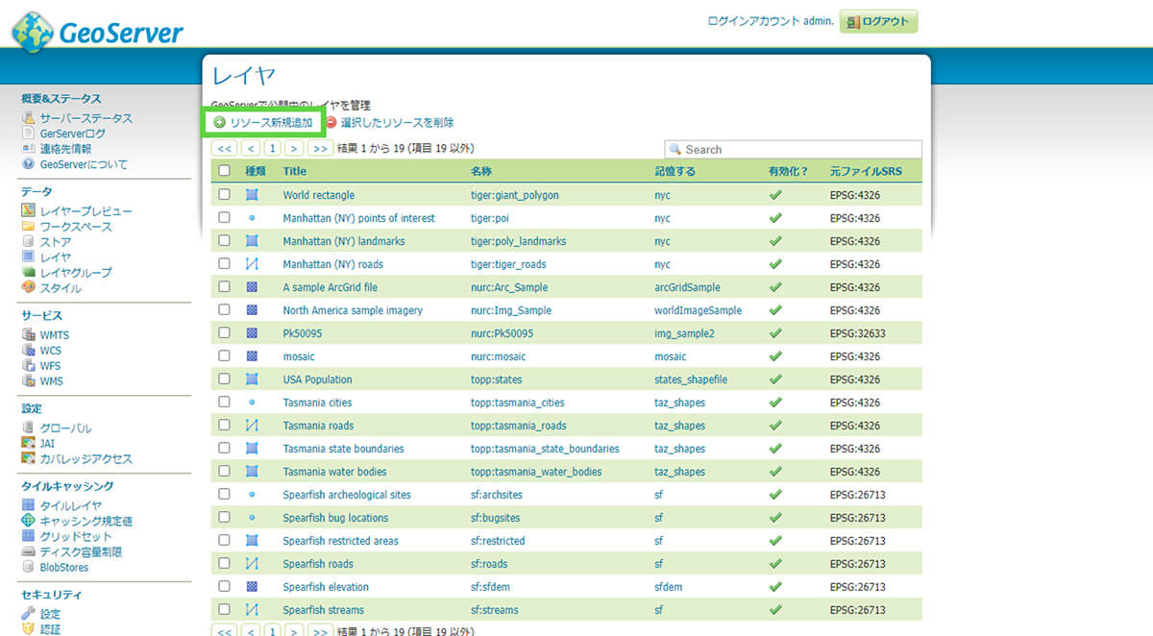This screenshot has width=1153, height=636.
Task: Open the worldImageSample store link
Action: tap(699, 310)
